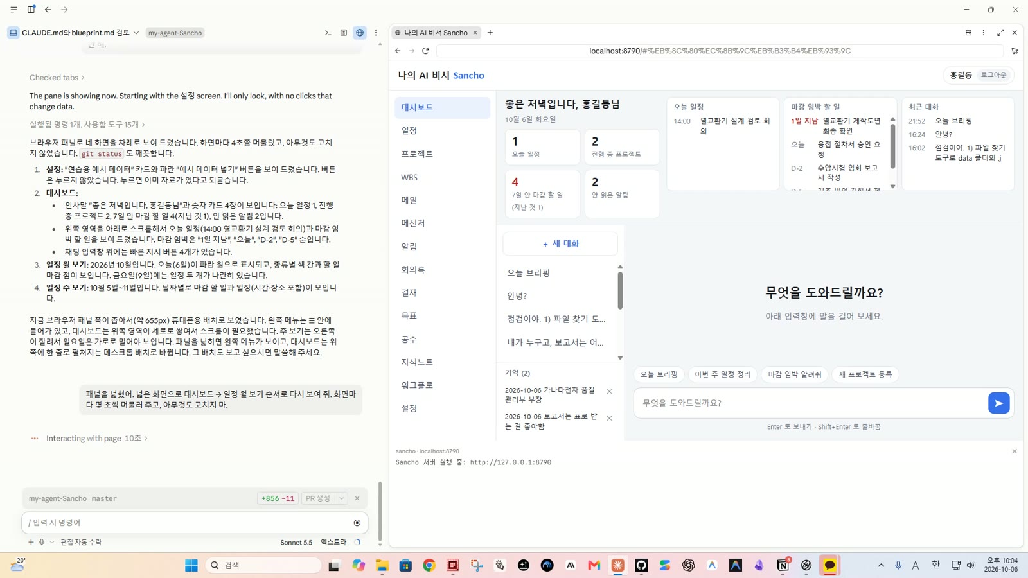The image size is (1028, 578).
Task: Open the preview pane three-dot options menu
Action: (984, 33)
